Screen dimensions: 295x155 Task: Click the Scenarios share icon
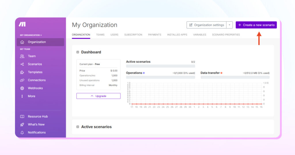(22, 64)
